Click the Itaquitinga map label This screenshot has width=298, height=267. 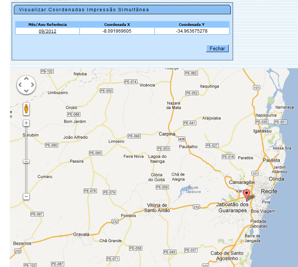pyautogui.click(x=209, y=86)
